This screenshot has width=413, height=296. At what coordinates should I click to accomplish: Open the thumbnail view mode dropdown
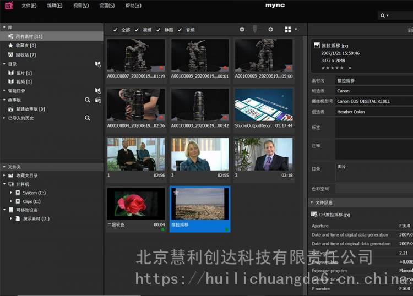(x=291, y=29)
